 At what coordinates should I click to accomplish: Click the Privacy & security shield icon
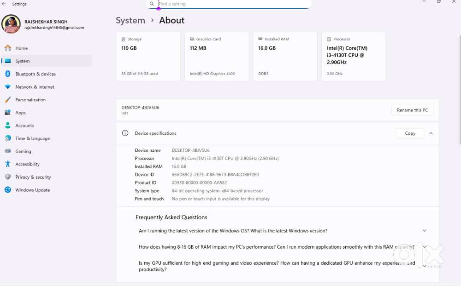pyautogui.click(x=7, y=177)
